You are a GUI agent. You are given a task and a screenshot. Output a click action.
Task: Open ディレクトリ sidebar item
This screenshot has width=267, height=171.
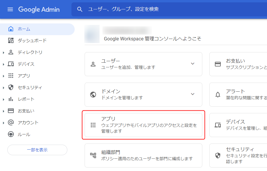coord(30,52)
